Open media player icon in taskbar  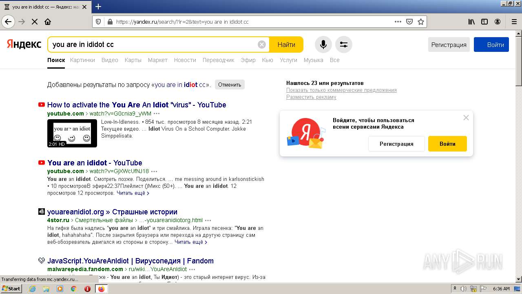pos(60,289)
